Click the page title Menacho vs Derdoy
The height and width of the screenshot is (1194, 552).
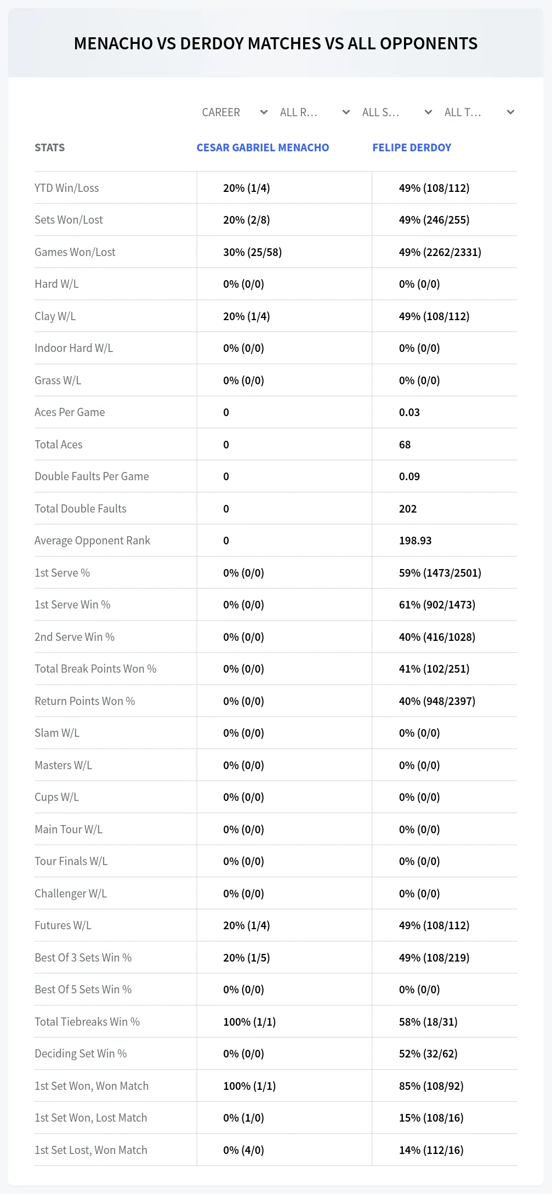click(x=276, y=43)
